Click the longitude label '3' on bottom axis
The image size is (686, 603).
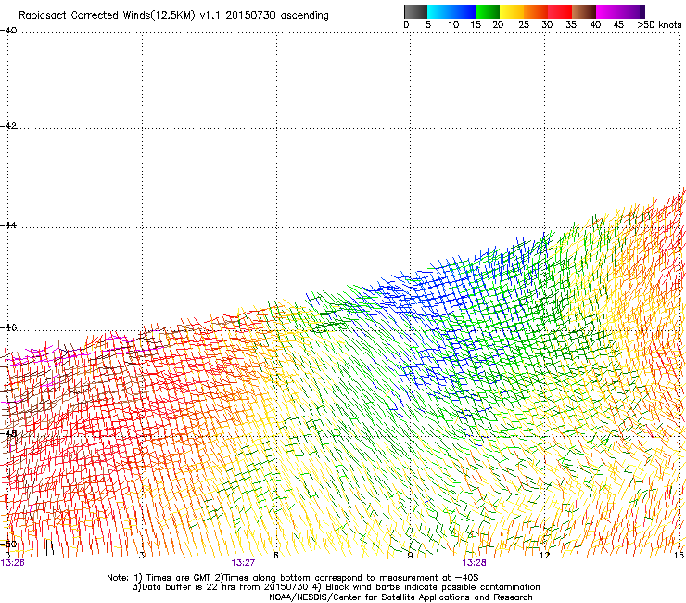pos(142,556)
